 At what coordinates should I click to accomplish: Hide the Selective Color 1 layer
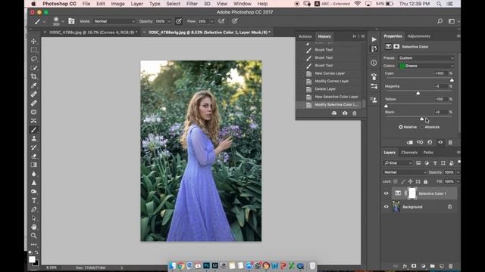(x=386, y=193)
